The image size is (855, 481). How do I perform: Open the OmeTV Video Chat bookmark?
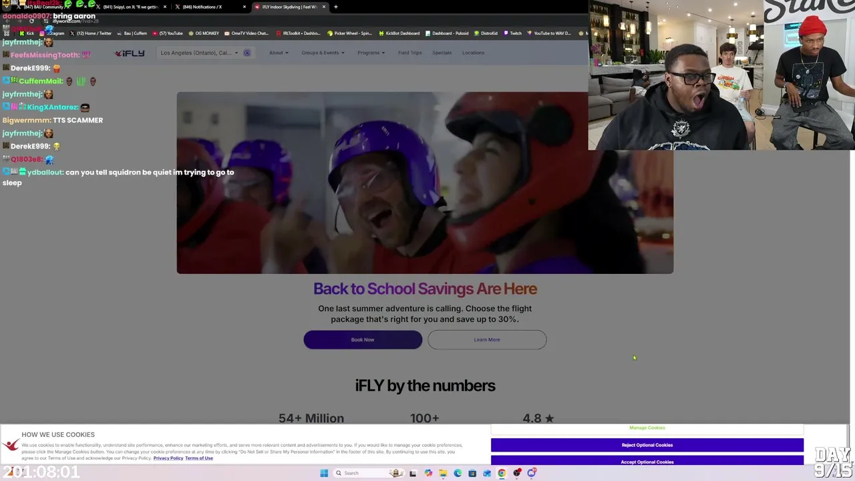pyautogui.click(x=246, y=33)
